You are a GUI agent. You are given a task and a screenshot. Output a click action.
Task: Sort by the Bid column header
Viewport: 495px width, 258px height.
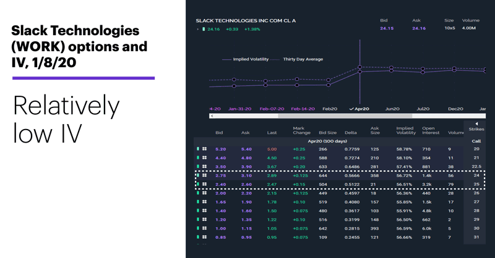pyautogui.click(x=219, y=133)
